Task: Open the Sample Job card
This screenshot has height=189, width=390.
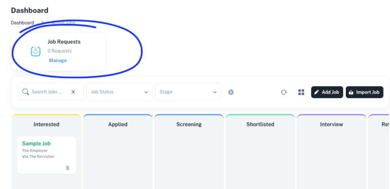Action: 47,155
